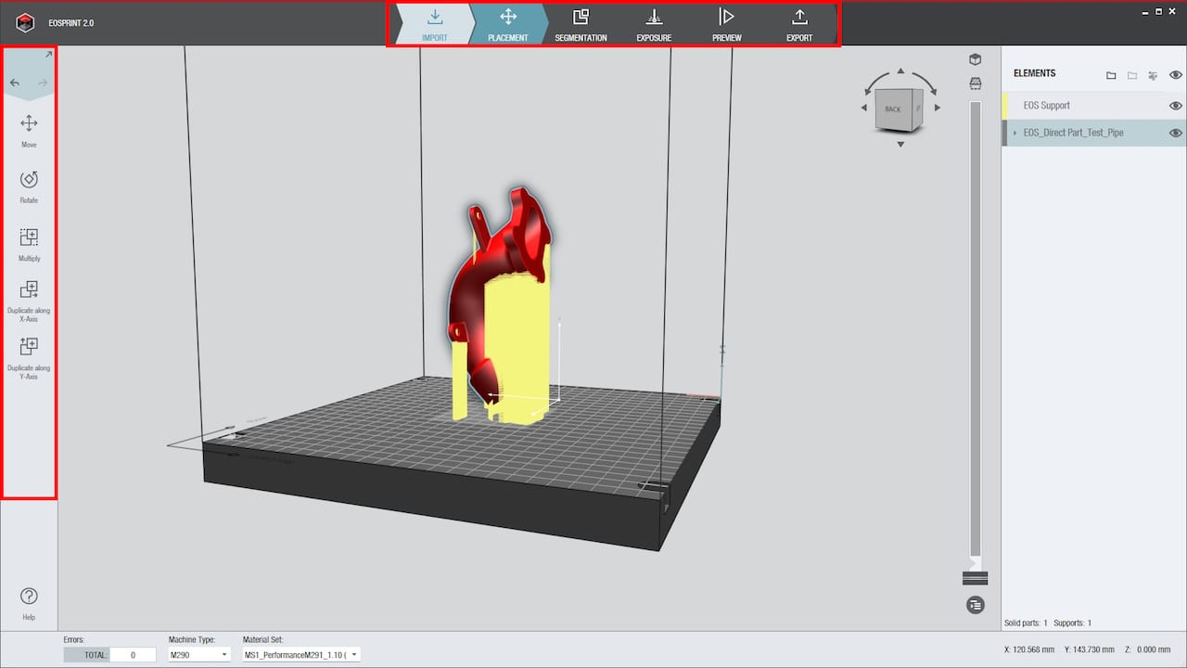Screen dimensions: 1187x668
Task: Click the round layer list icon below the slider
Action: click(x=975, y=605)
